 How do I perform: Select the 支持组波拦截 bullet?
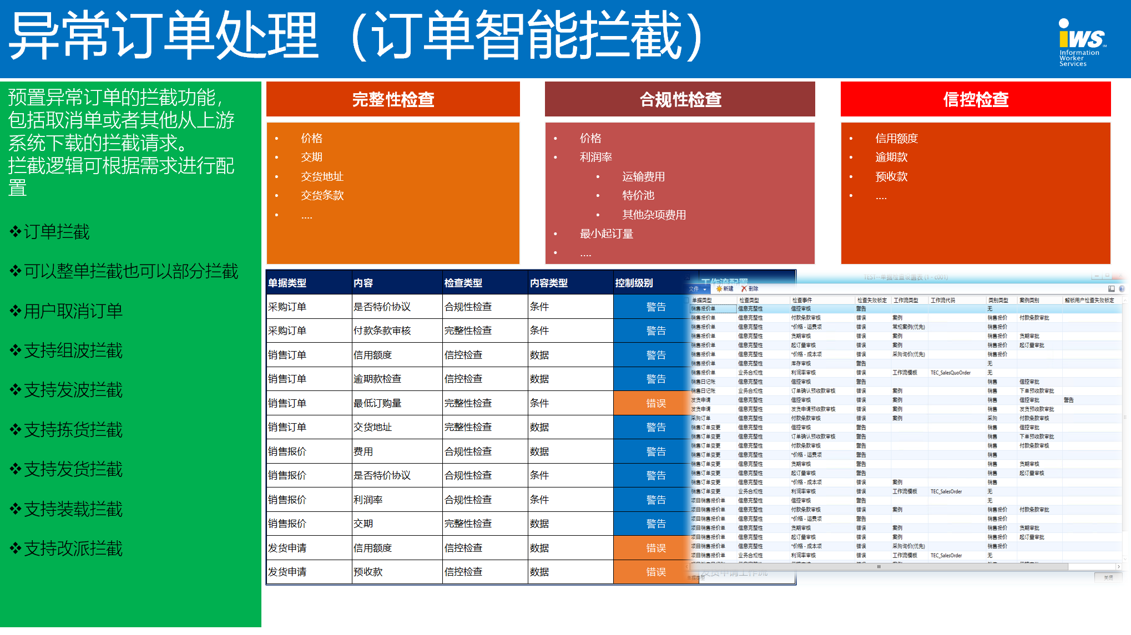[66, 350]
